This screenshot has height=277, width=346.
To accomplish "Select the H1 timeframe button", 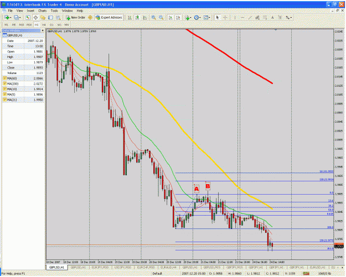I will pyautogui.click(x=37, y=25).
